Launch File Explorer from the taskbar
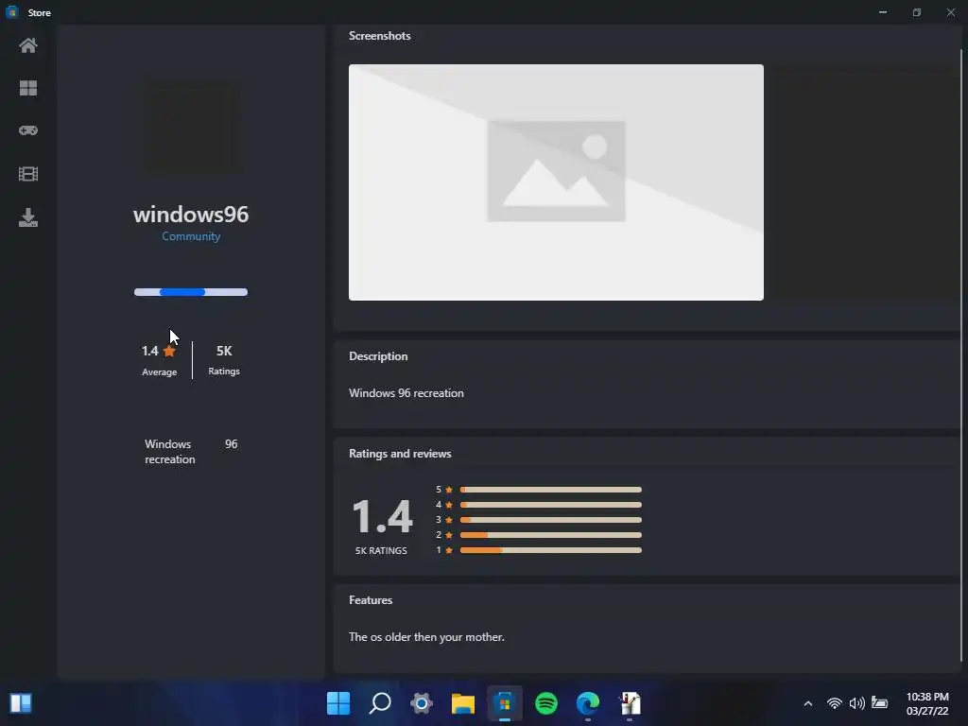This screenshot has height=726, width=968. [463, 703]
